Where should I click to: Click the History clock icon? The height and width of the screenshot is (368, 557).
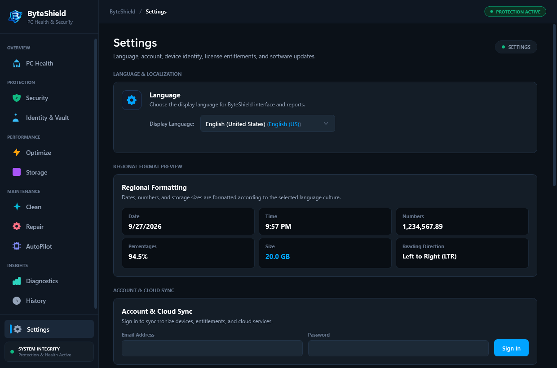point(17,301)
